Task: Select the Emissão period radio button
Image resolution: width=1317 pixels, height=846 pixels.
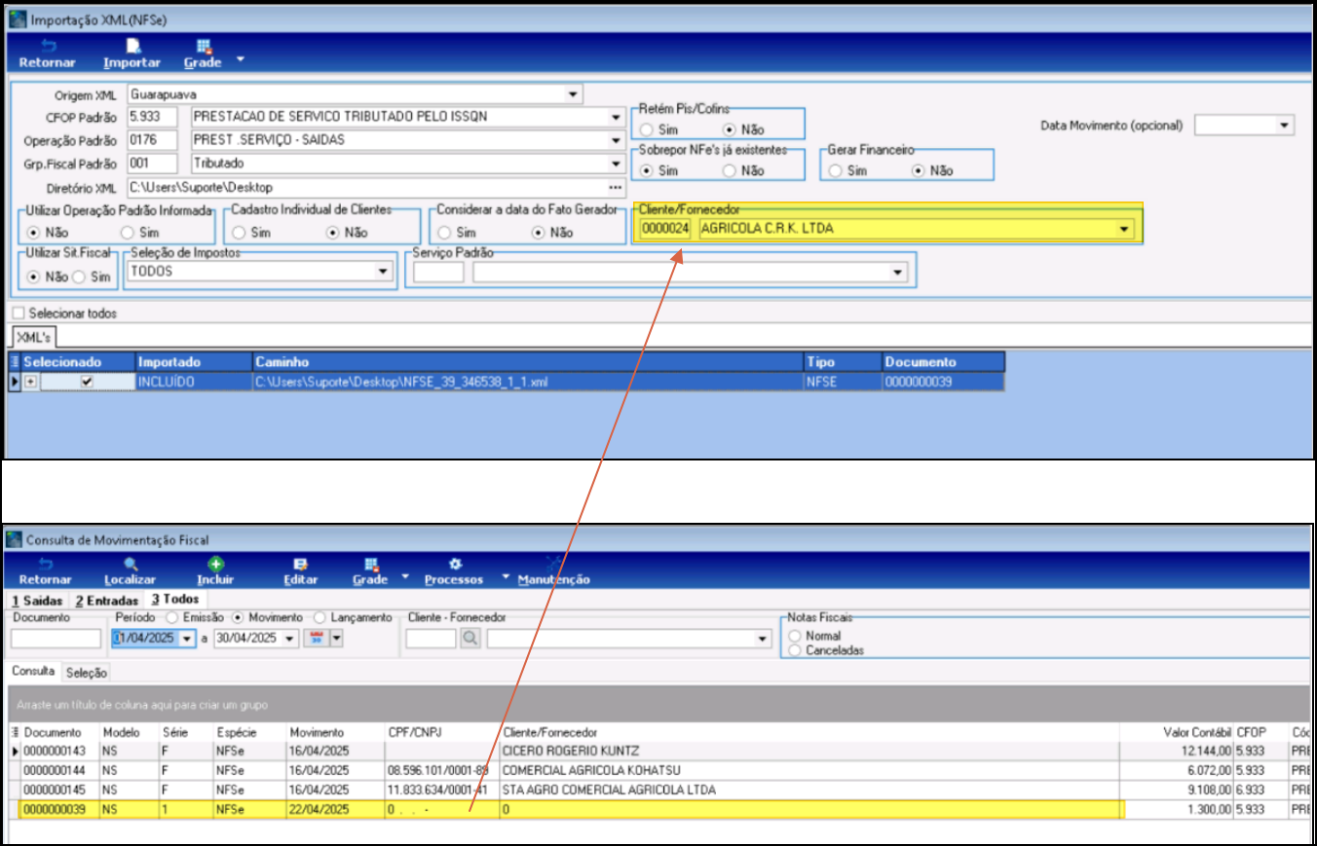Action: pos(172,617)
